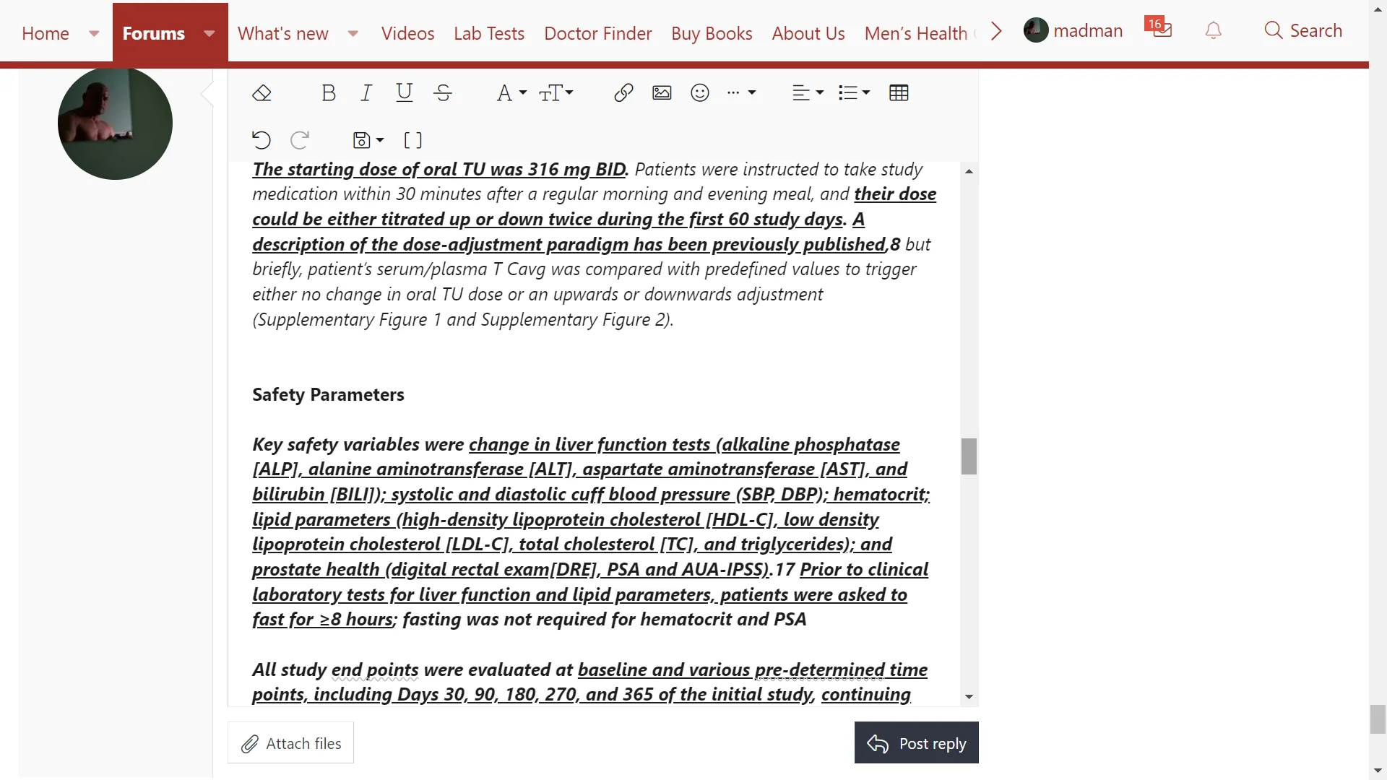Open the inbox conversations icon

tap(1159, 29)
